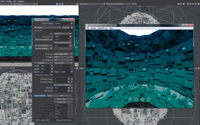Click the Threshold 0.01 input field
Viewport: 200px width, 125px height.
click(61, 88)
